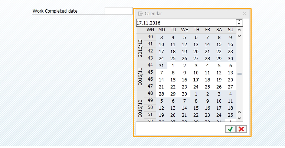
Task: Click the 2016/11 month label
Action: 140,76
